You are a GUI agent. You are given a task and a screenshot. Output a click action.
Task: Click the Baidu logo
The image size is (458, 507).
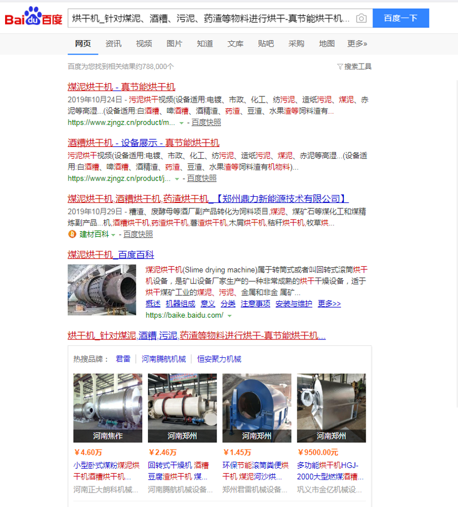[x=33, y=17]
